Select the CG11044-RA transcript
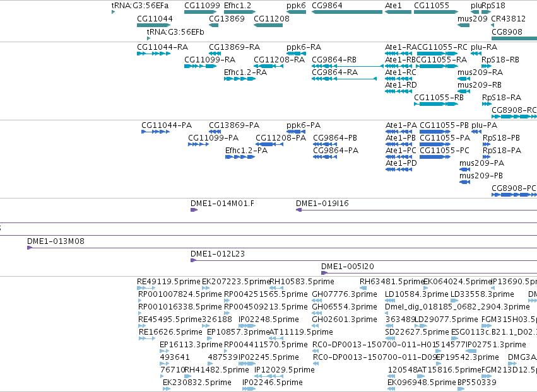The image size is (537, 392). click(154, 54)
